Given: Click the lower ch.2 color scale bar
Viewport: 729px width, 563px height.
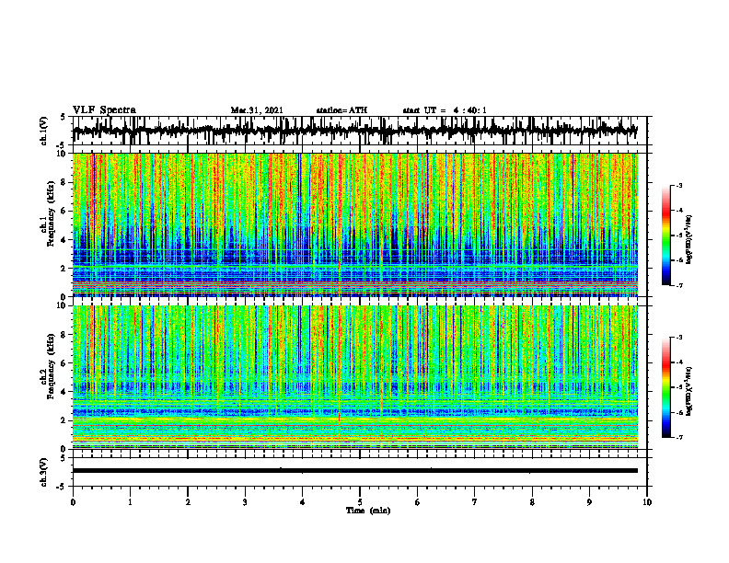Looking at the screenshot, I should pyautogui.click(x=665, y=387).
